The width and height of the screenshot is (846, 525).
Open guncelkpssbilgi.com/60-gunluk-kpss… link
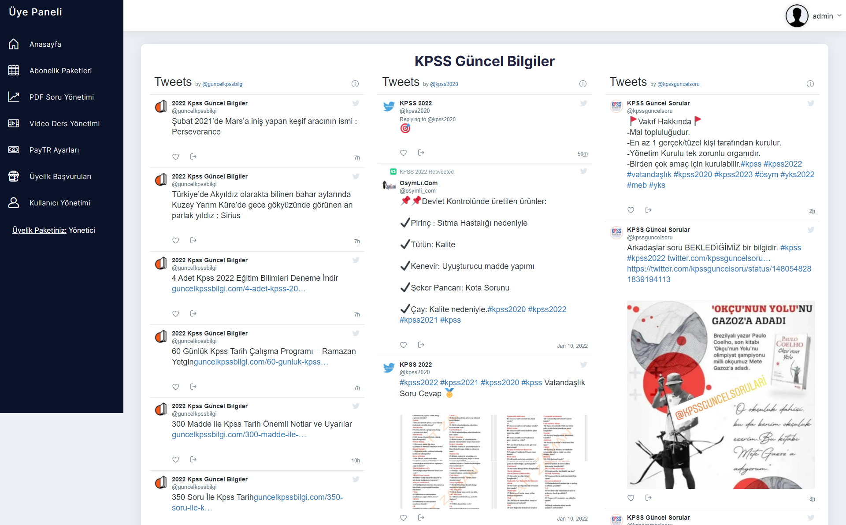click(261, 362)
